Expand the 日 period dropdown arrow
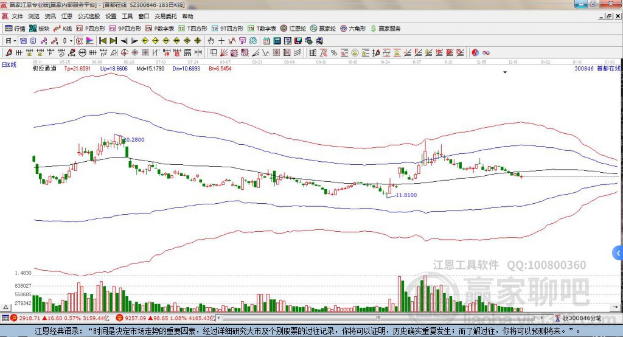The image size is (623, 337). click(15, 41)
